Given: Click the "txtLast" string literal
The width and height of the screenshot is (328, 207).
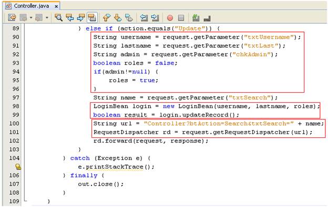Looking at the screenshot, I should pos(261,46).
